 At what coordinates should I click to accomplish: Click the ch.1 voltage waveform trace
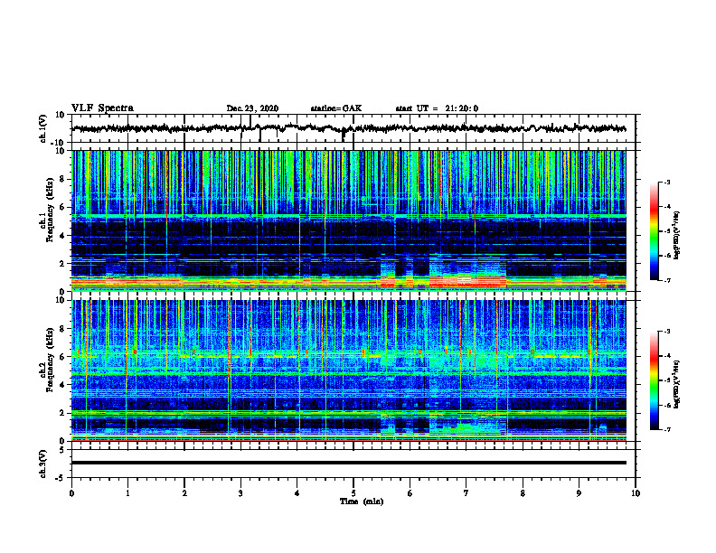(348, 128)
